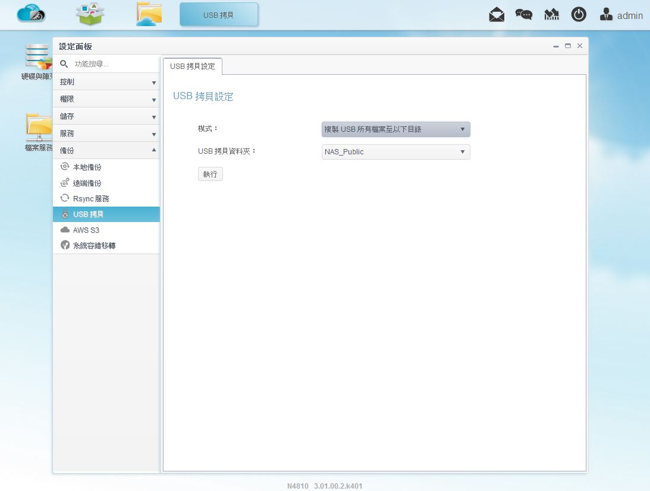Screen dimensions: 650x491
Task: Click the N4810 firmware version text
Action: point(325,486)
